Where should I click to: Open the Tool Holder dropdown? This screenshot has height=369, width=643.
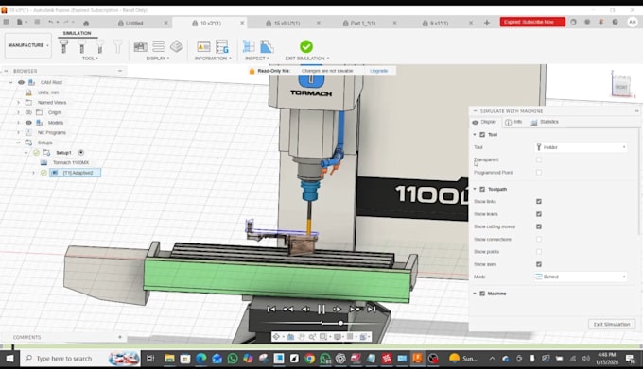coord(581,147)
